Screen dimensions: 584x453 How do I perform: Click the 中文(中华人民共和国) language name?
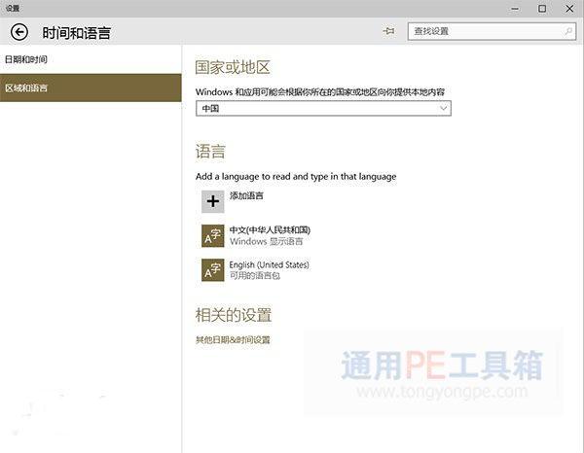[x=270, y=229]
